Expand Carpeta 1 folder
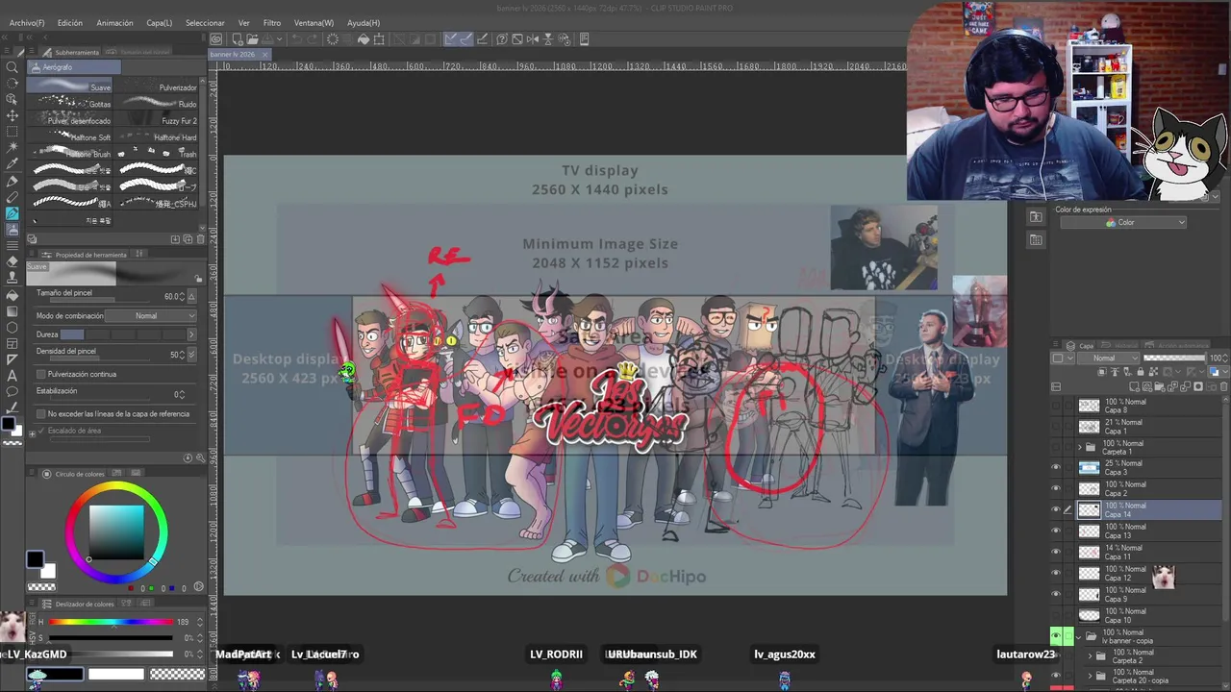 click(x=1079, y=448)
